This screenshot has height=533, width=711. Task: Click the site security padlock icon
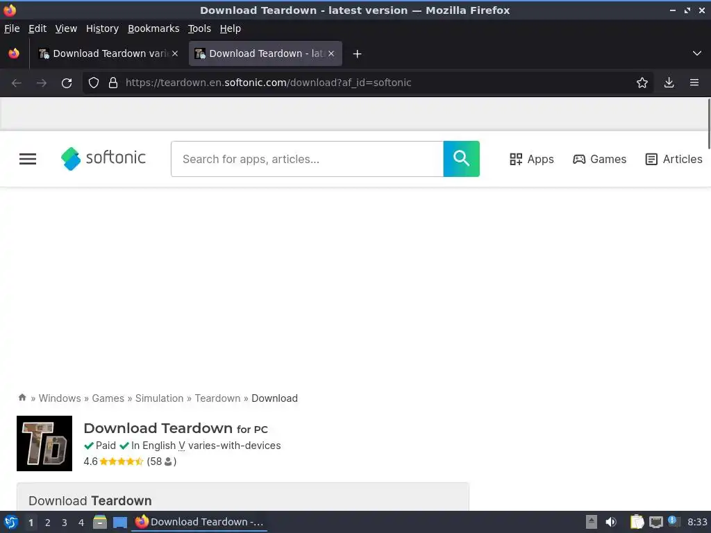point(113,83)
